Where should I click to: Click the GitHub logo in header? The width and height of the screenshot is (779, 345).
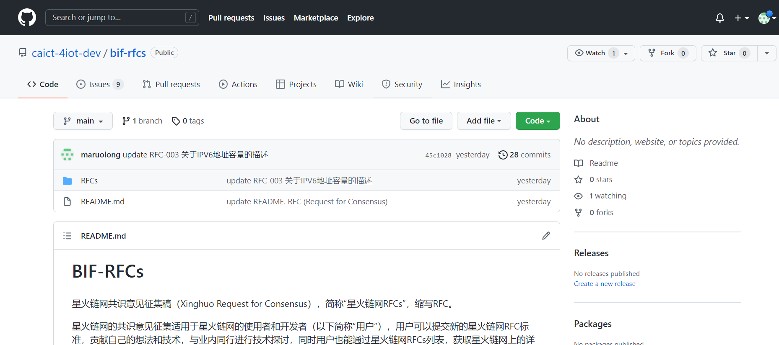pyautogui.click(x=27, y=18)
